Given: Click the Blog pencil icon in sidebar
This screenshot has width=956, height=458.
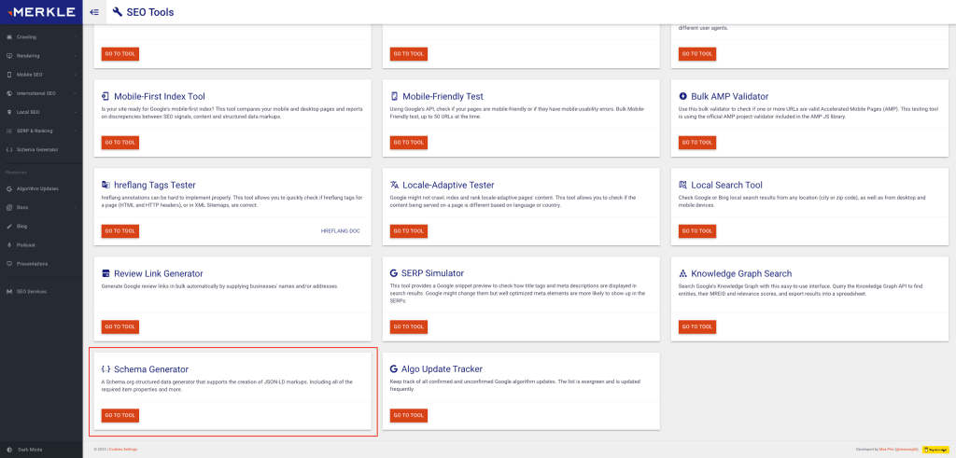Looking at the screenshot, I should (9, 226).
